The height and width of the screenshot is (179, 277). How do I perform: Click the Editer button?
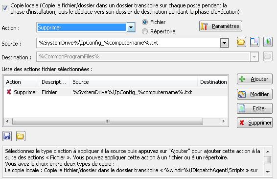(254, 108)
